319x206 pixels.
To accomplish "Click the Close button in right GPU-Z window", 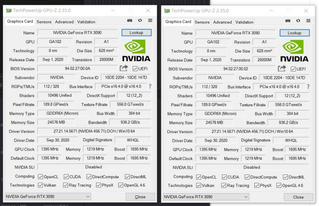I will pyautogui.click(x=298, y=197).
